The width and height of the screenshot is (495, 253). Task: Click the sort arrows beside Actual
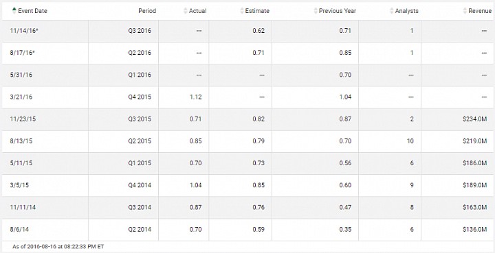tap(186, 11)
